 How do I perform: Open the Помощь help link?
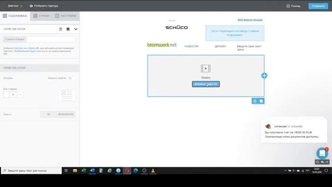coord(294,6)
